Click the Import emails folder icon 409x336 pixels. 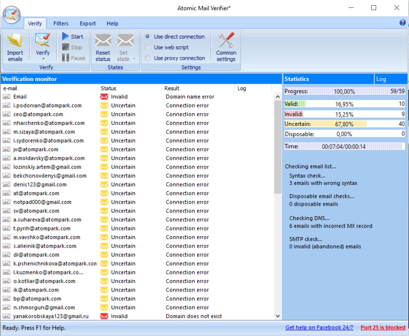pyautogui.click(x=15, y=41)
